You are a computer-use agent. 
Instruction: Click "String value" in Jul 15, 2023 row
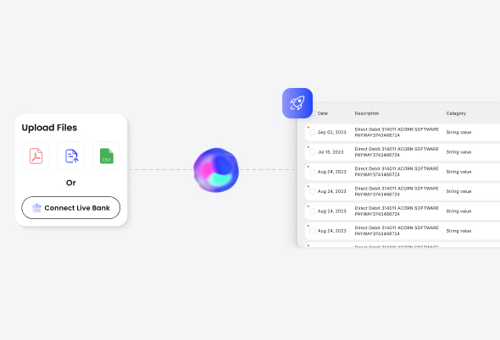point(458,152)
